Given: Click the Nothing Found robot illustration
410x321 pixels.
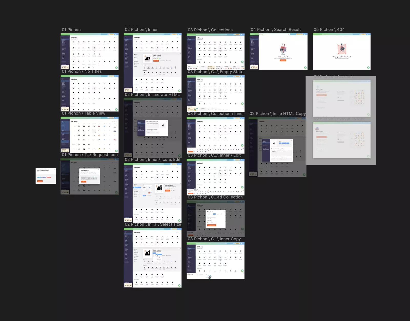Looking at the screenshot, I should 283,49.
